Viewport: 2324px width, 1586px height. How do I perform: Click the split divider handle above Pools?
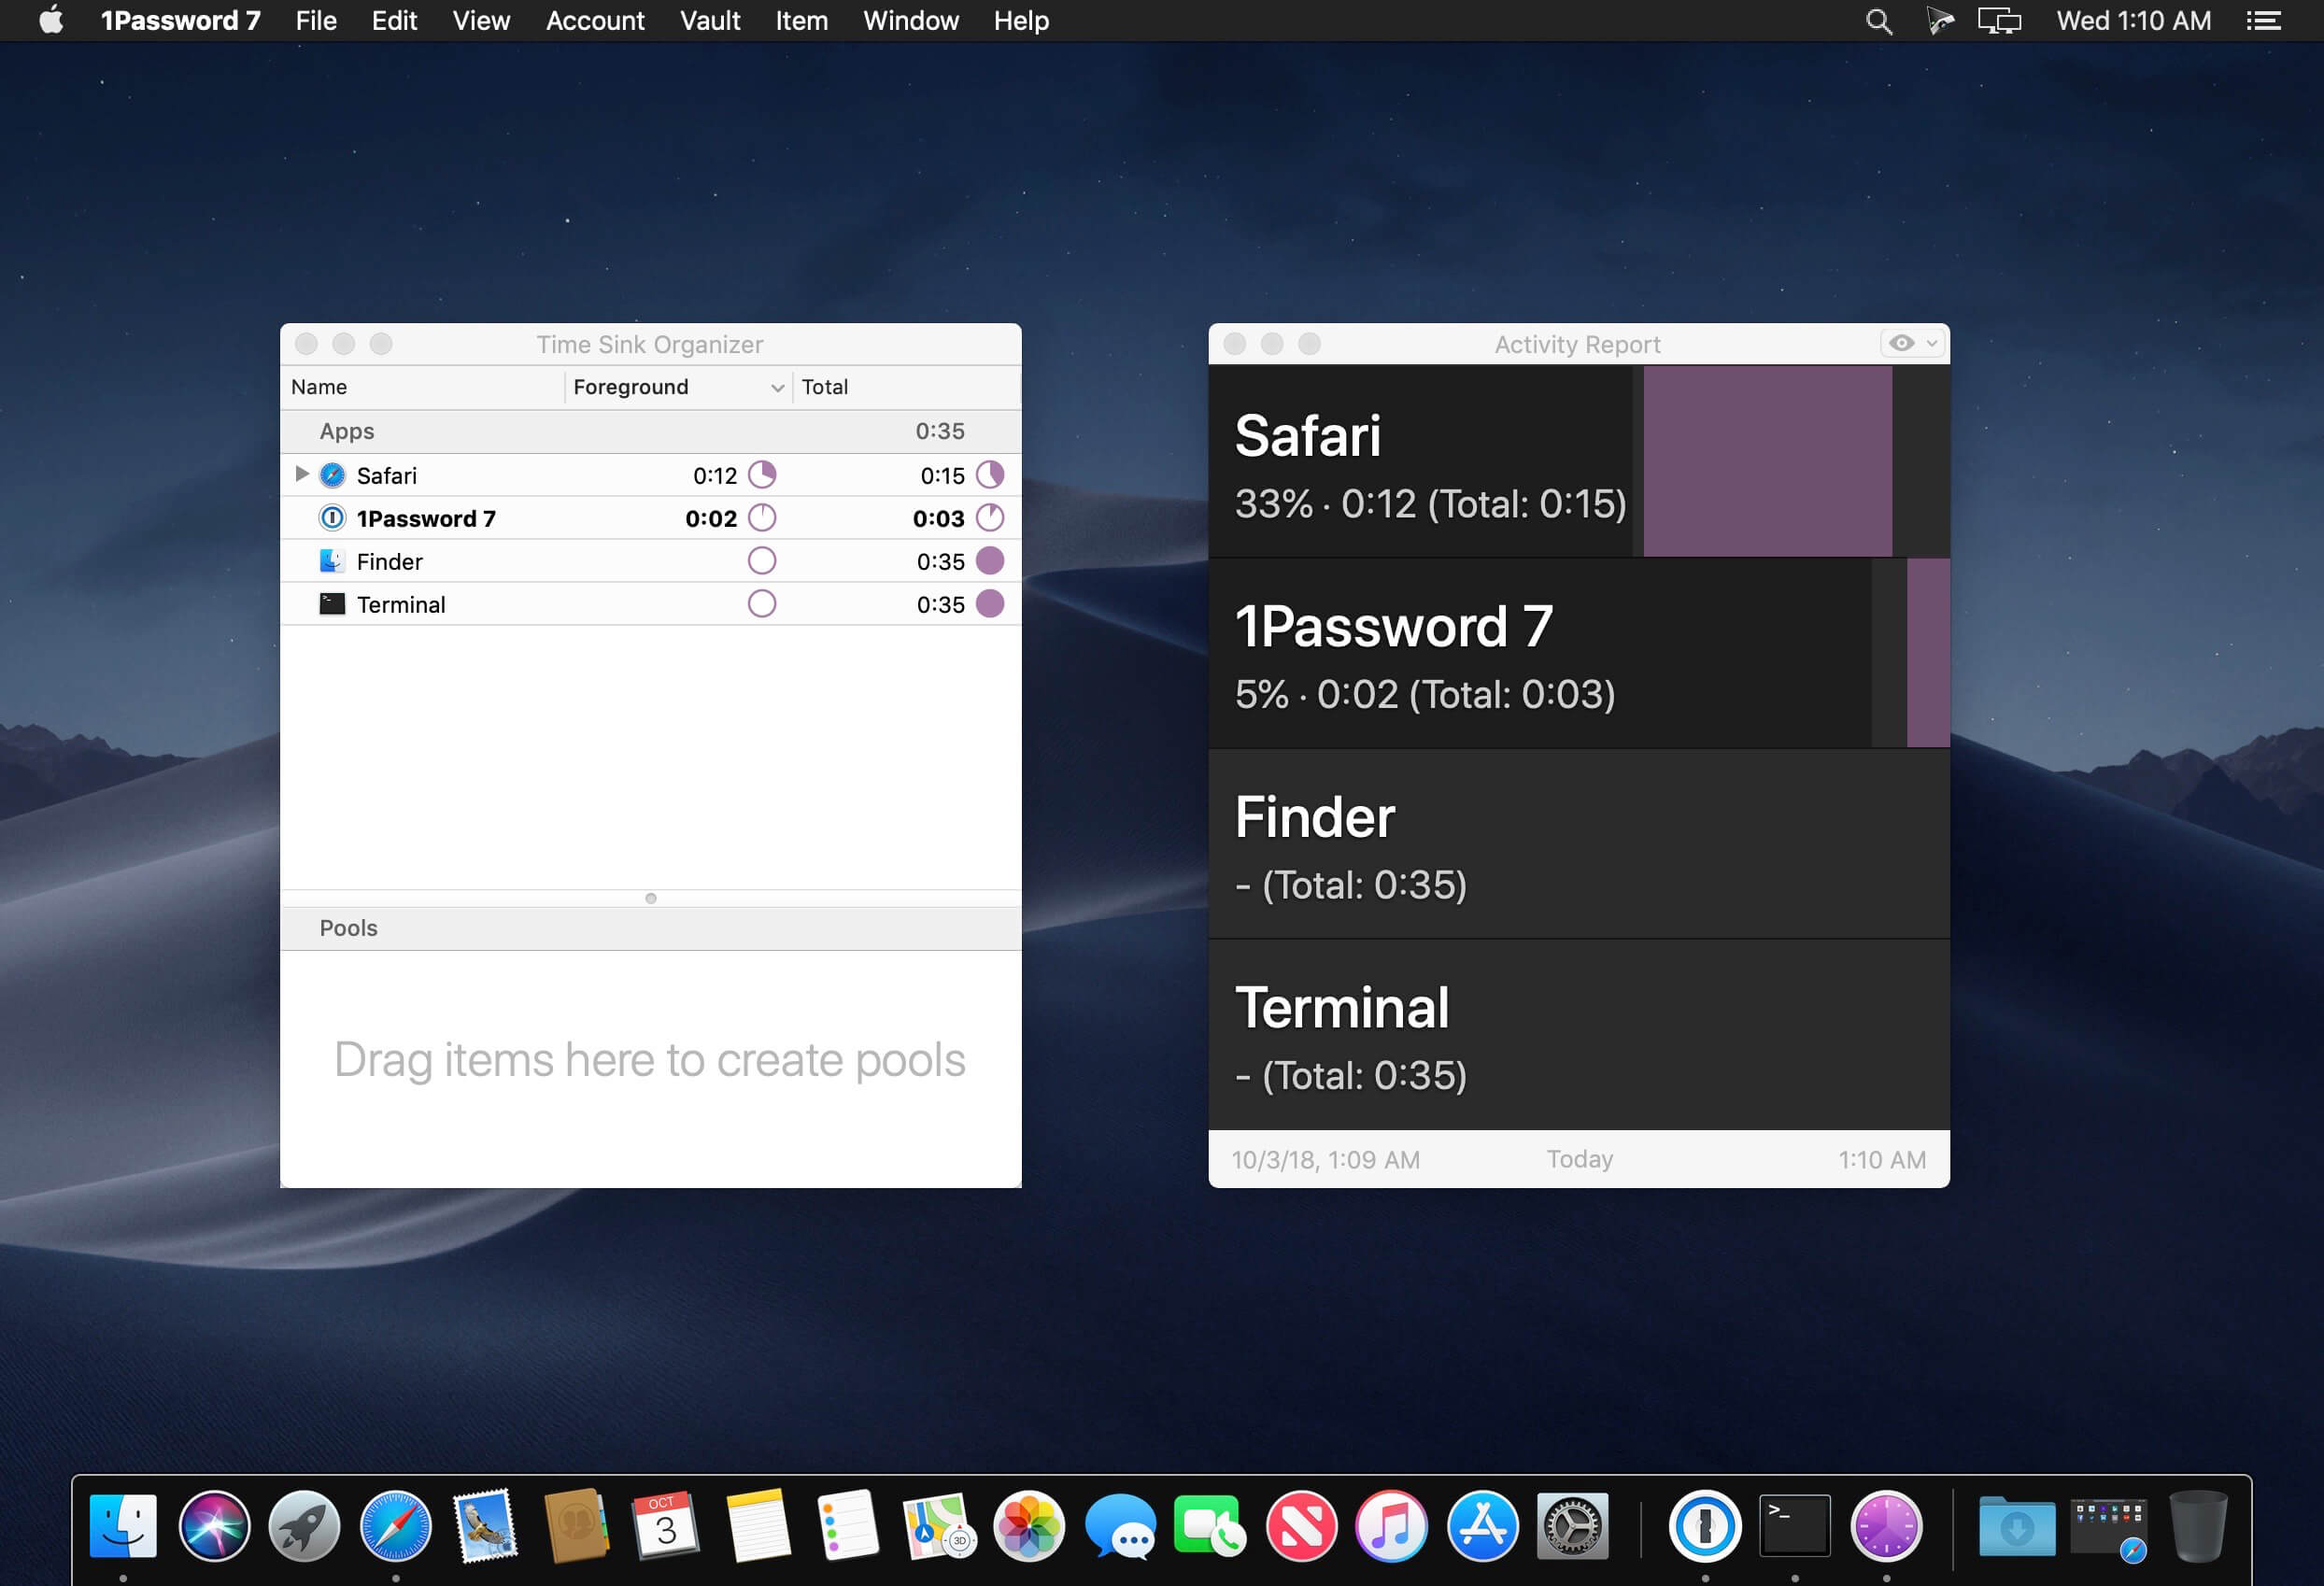(x=651, y=898)
